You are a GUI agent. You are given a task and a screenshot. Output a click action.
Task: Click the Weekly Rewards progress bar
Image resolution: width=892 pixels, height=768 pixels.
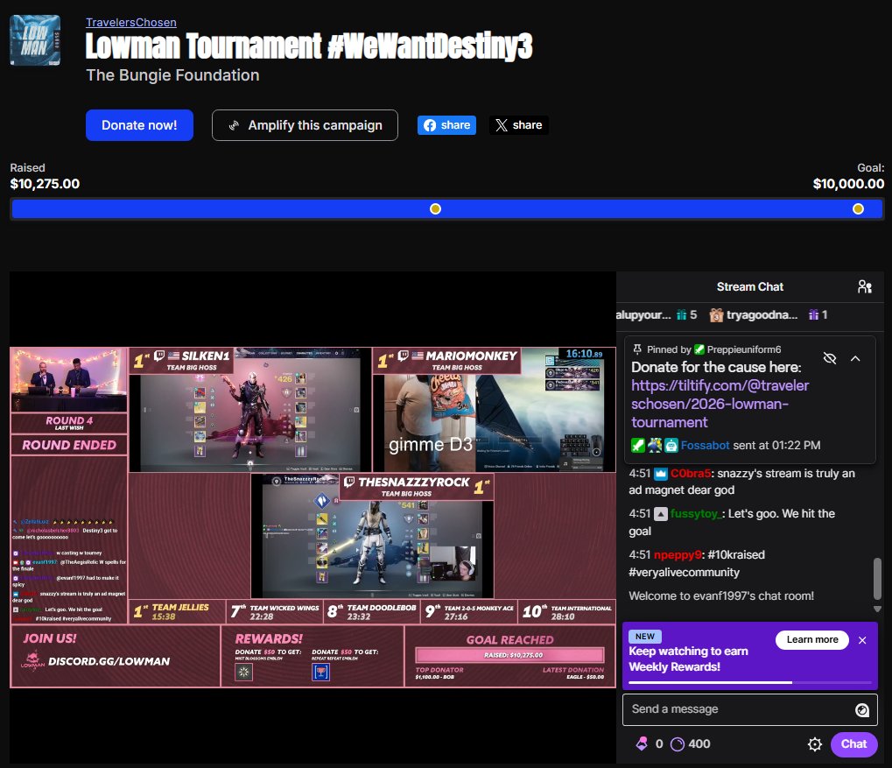click(x=750, y=682)
